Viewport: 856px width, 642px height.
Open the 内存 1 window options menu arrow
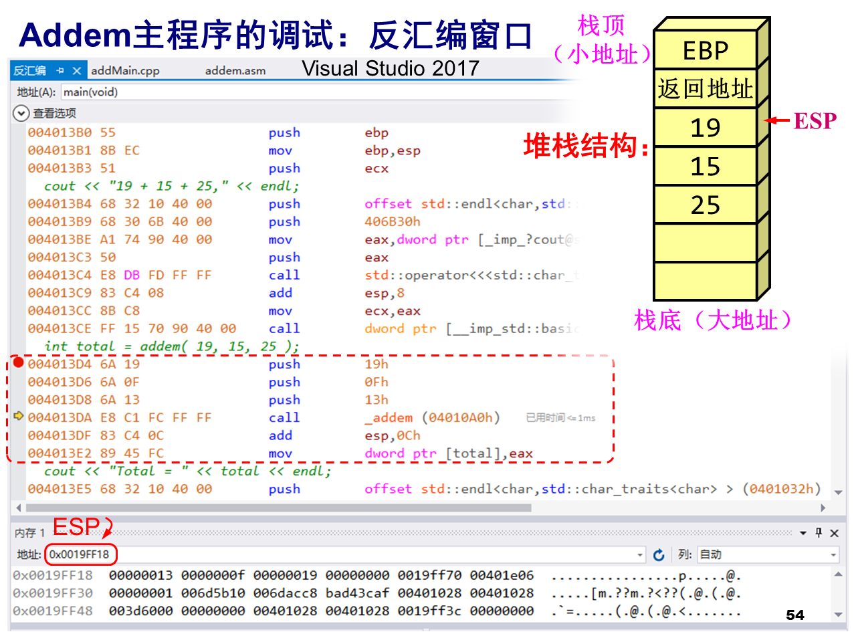[803, 533]
